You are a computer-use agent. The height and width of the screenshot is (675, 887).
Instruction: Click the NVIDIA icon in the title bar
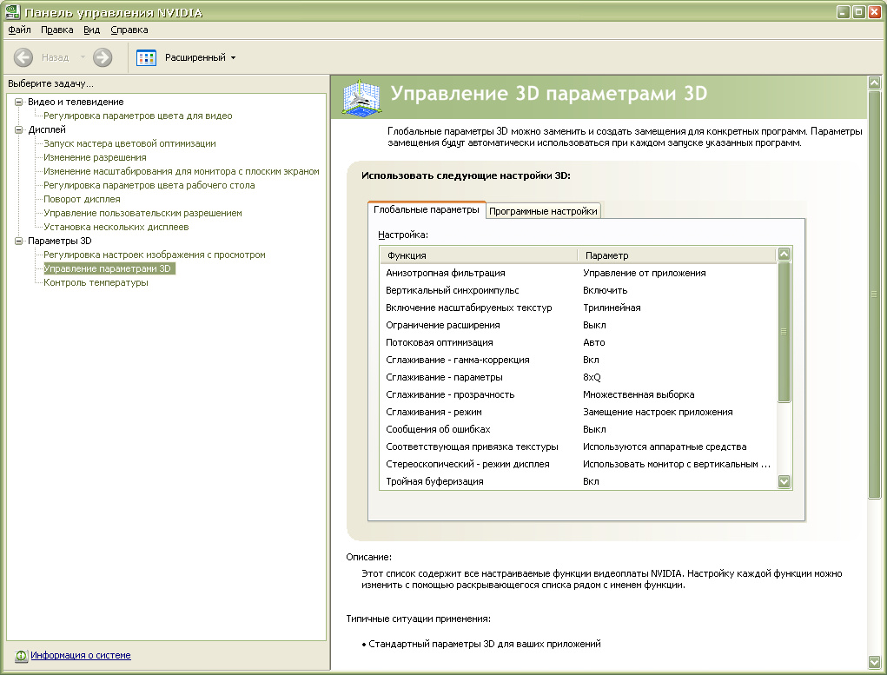12,12
